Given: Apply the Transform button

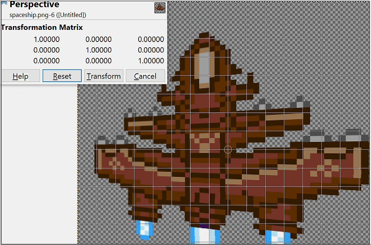Looking at the screenshot, I should (104, 76).
